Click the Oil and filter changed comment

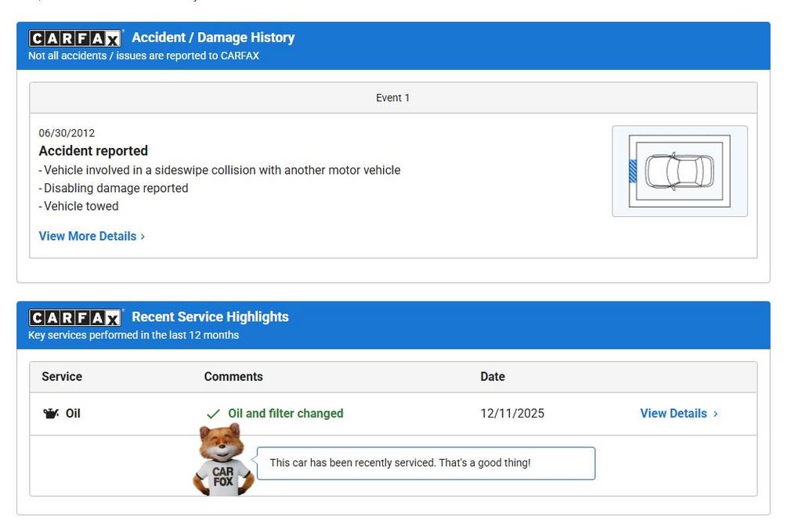coord(285,414)
